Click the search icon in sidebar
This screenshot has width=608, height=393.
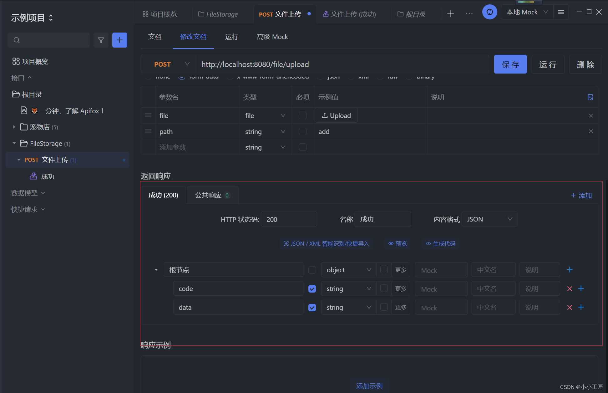pos(17,40)
